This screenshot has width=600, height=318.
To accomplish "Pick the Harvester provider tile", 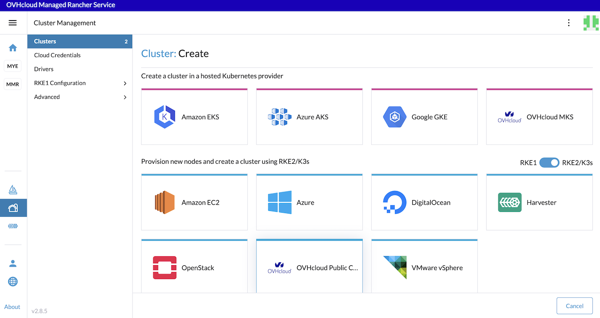I will [x=539, y=202].
